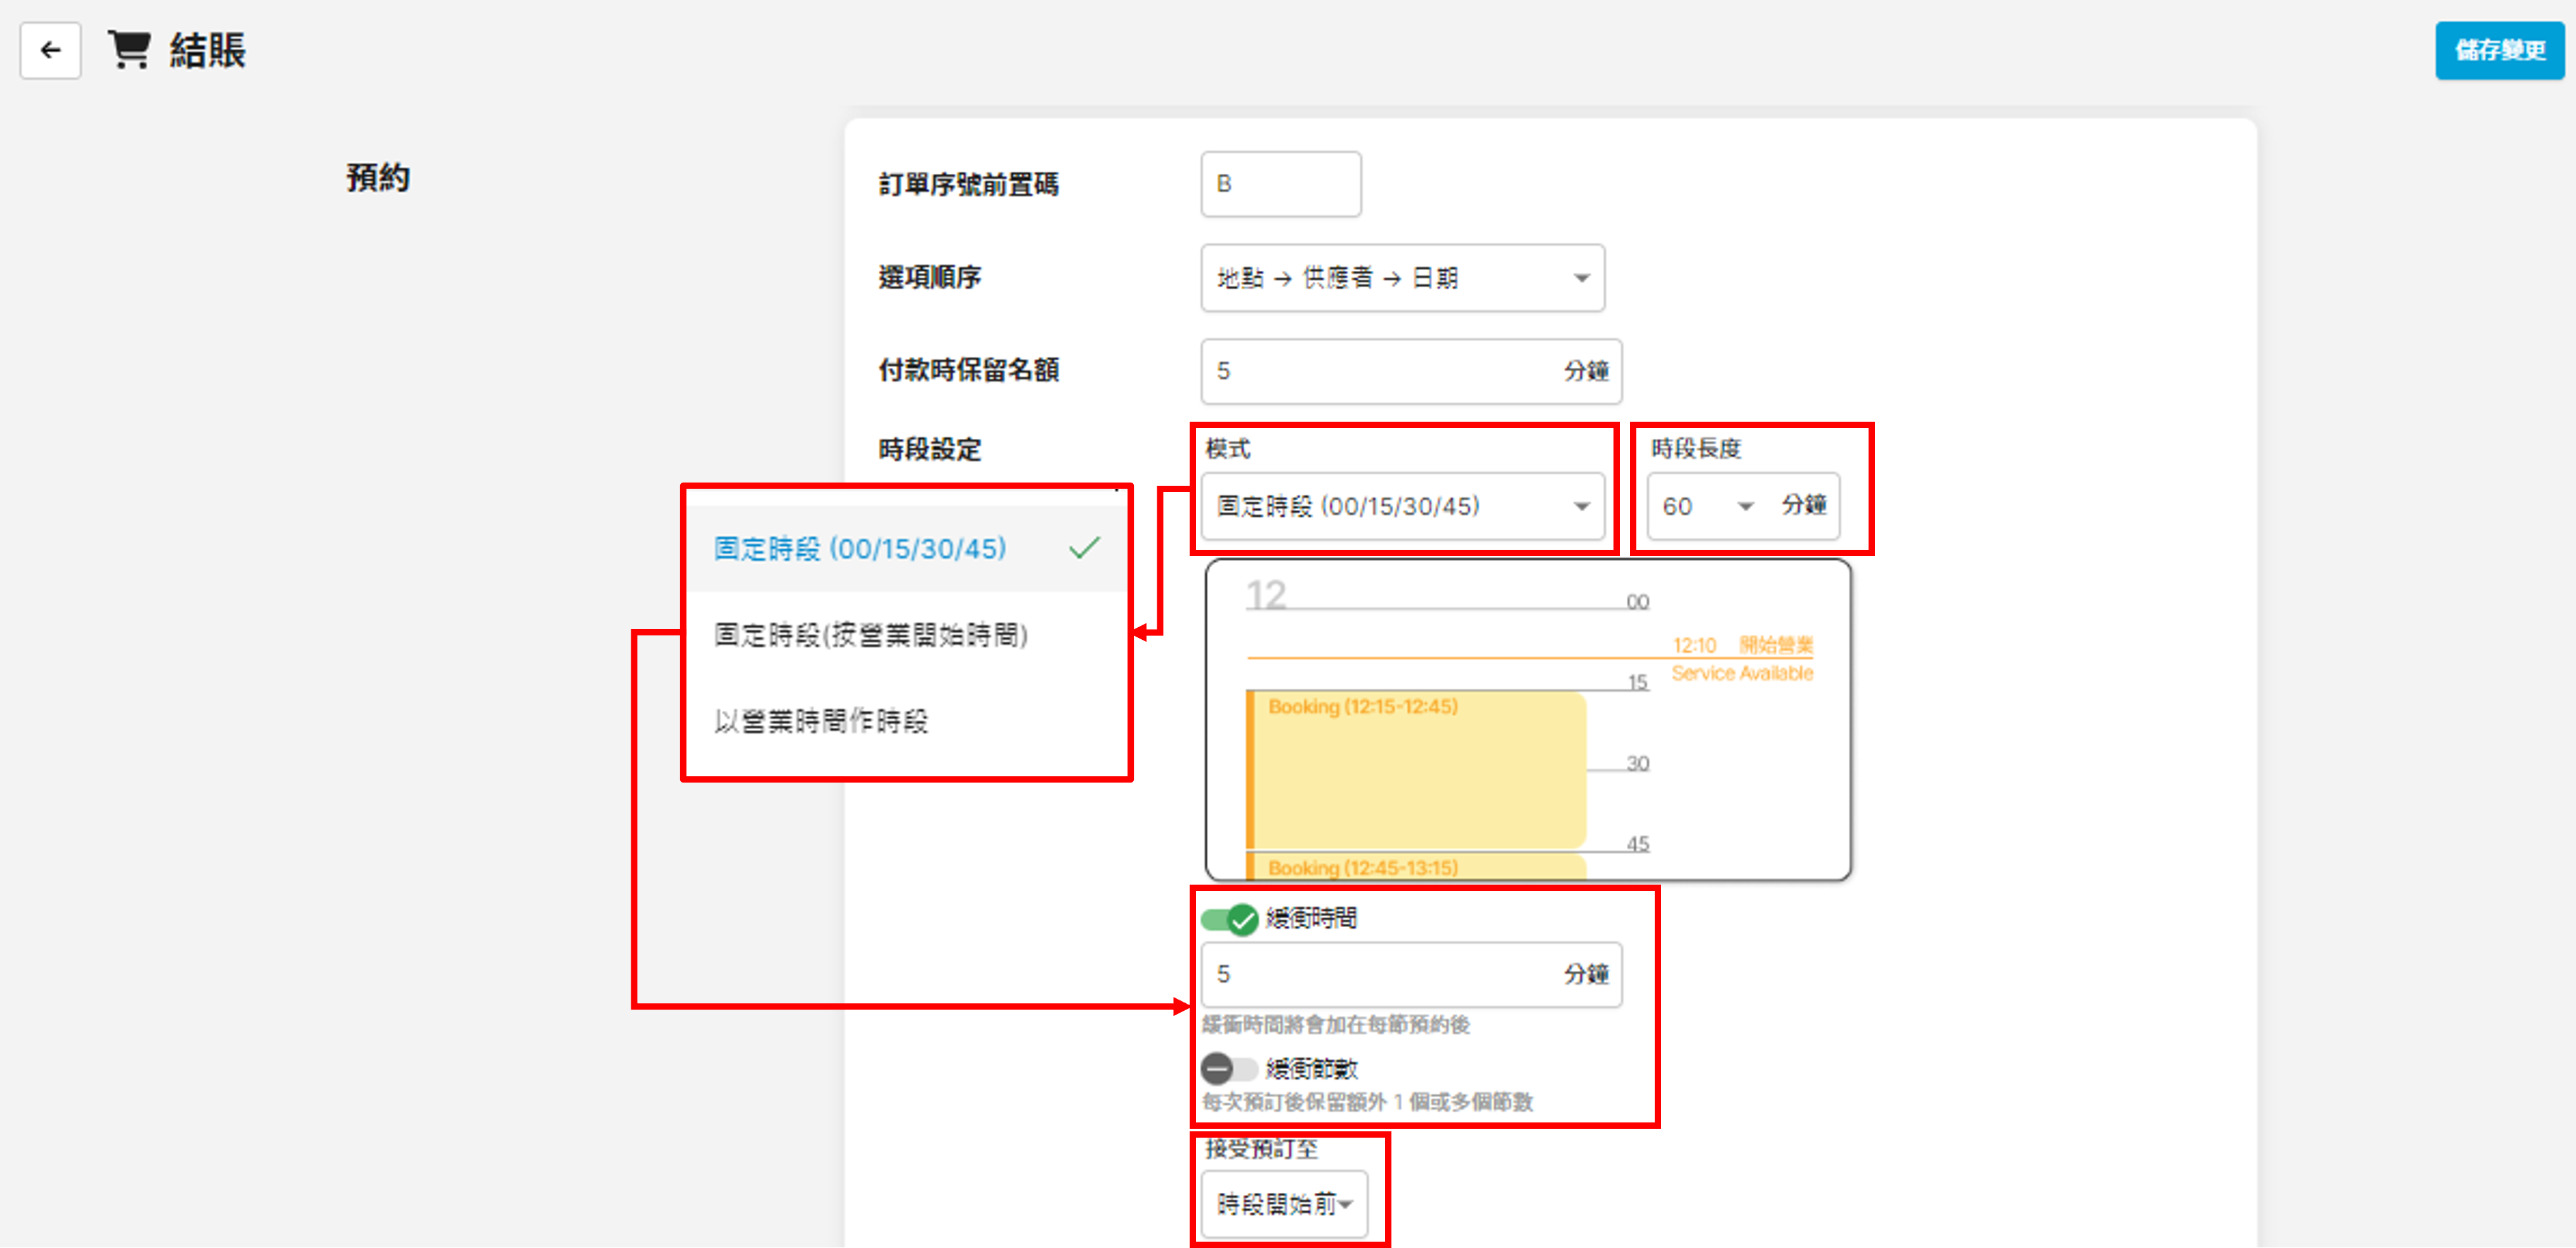2576x1248 pixels.
Task: Click the 60-minute 時段長度 dropdown arrow
Action: (x=1745, y=507)
